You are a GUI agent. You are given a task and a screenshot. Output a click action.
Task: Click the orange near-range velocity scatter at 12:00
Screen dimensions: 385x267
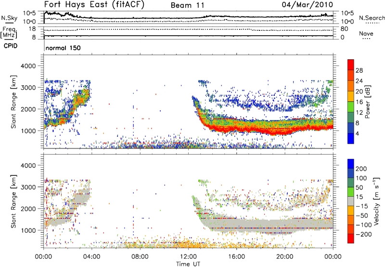coord(188,244)
